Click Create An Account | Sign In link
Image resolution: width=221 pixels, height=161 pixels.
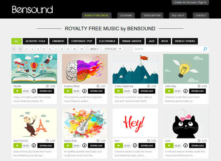coord(190,3)
